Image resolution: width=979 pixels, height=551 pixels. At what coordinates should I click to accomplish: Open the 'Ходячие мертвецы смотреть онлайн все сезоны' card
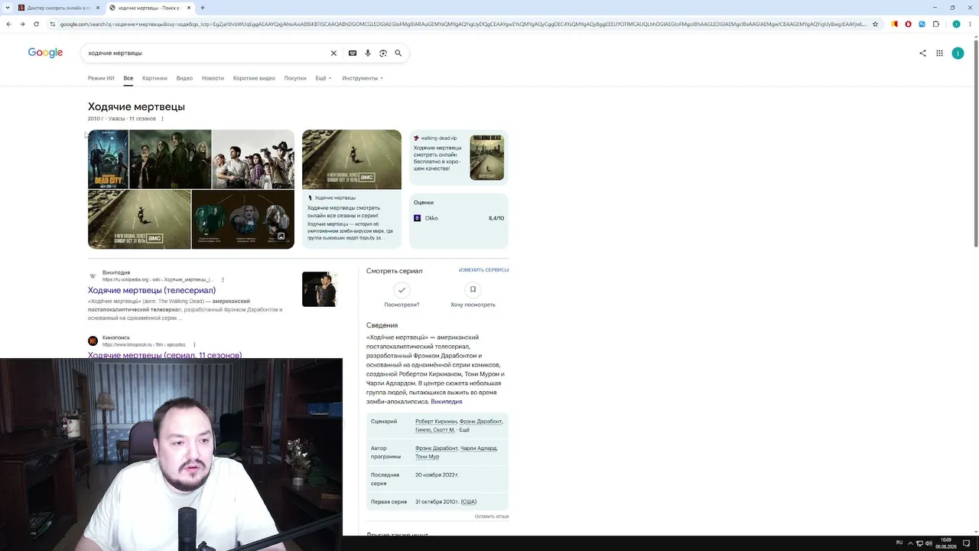352,189
